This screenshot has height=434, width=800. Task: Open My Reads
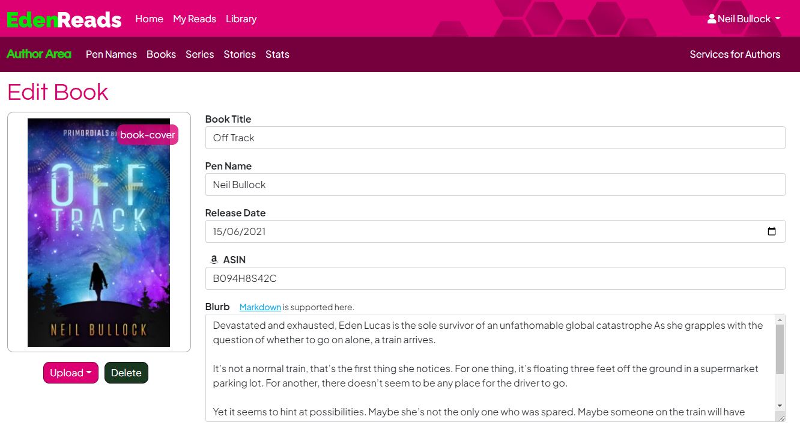(195, 19)
